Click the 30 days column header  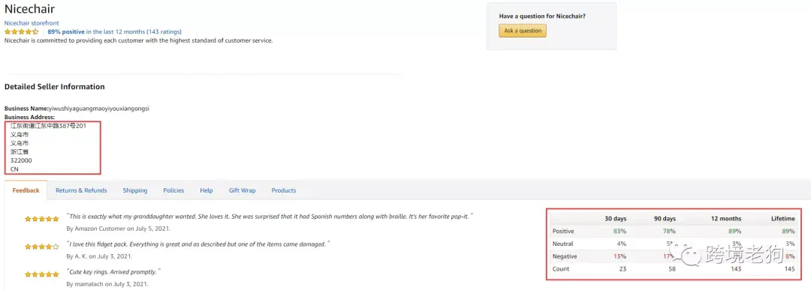point(616,219)
